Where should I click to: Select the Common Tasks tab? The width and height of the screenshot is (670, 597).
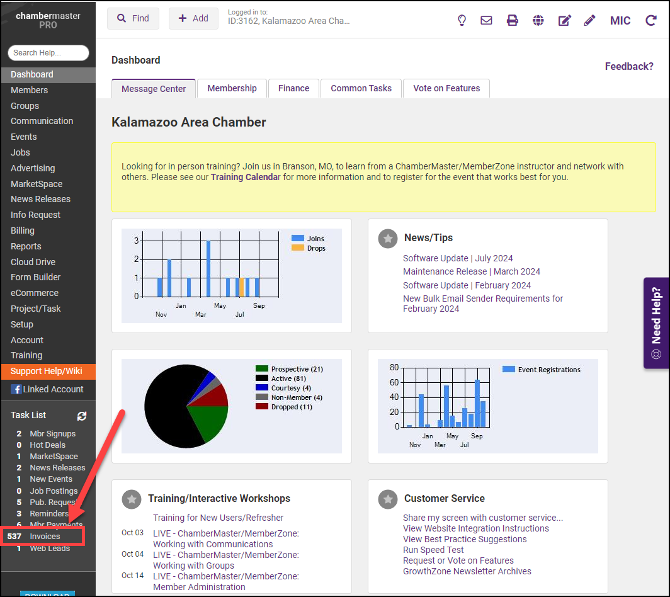pos(361,88)
